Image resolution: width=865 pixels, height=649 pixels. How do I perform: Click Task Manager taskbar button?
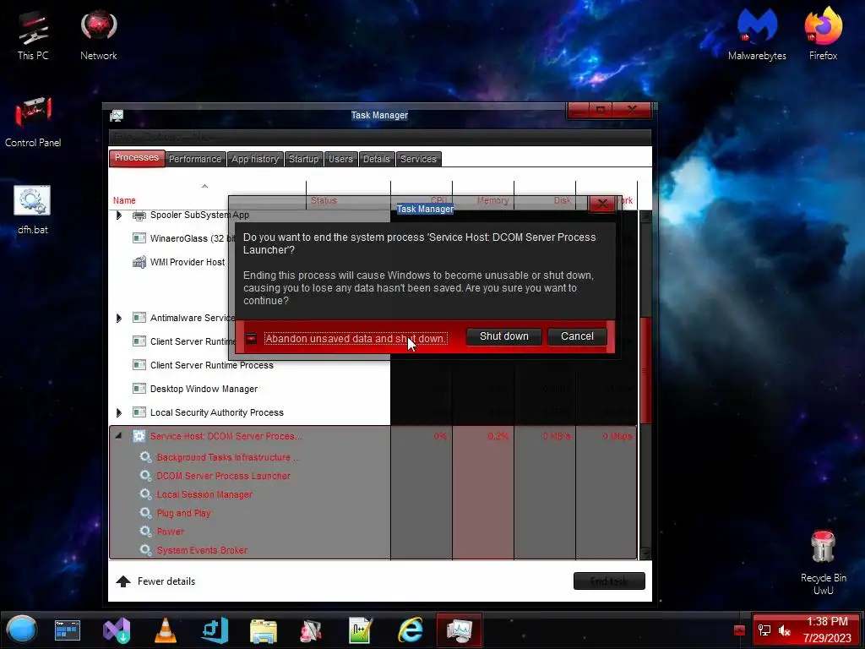(459, 630)
